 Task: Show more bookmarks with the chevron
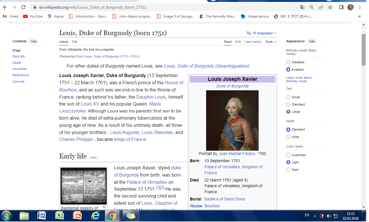pos(359,16)
